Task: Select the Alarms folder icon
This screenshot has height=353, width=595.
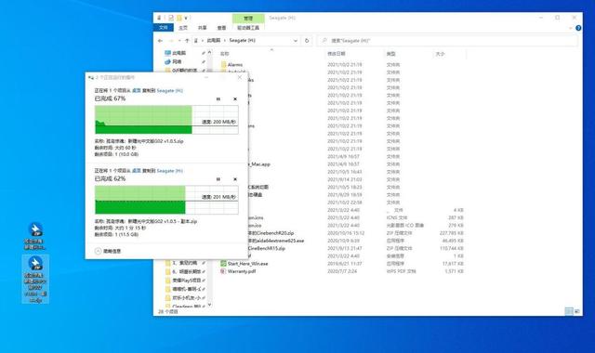Action: [223, 64]
